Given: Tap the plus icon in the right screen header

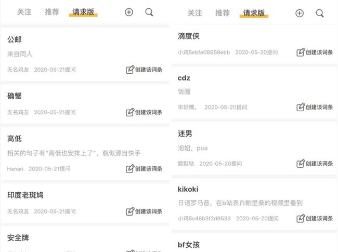Looking at the screenshot, I should [300, 13].
